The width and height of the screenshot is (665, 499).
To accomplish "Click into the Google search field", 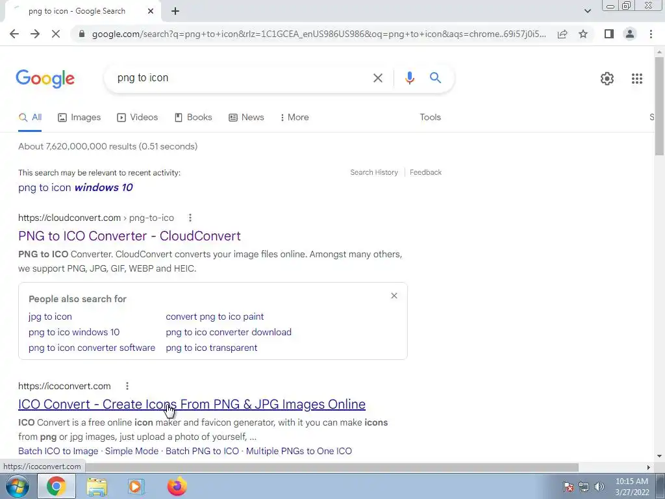I will coord(242,78).
